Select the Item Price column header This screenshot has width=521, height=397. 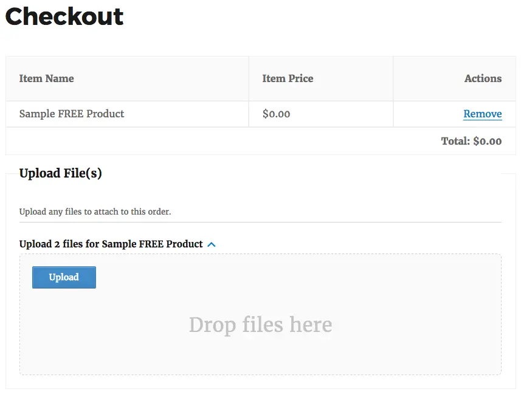(x=288, y=78)
